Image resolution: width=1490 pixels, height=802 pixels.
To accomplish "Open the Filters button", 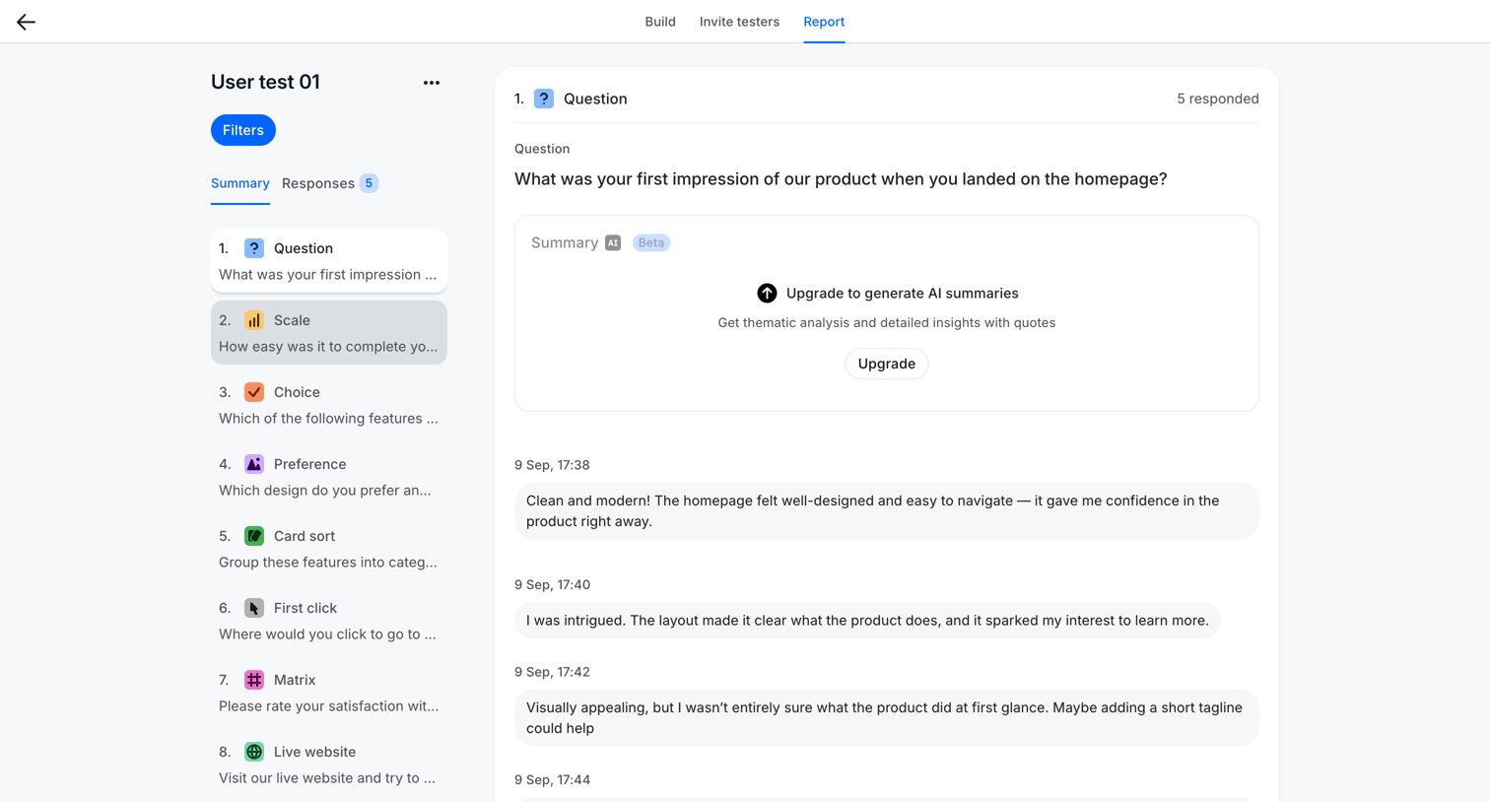I will pyautogui.click(x=243, y=130).
